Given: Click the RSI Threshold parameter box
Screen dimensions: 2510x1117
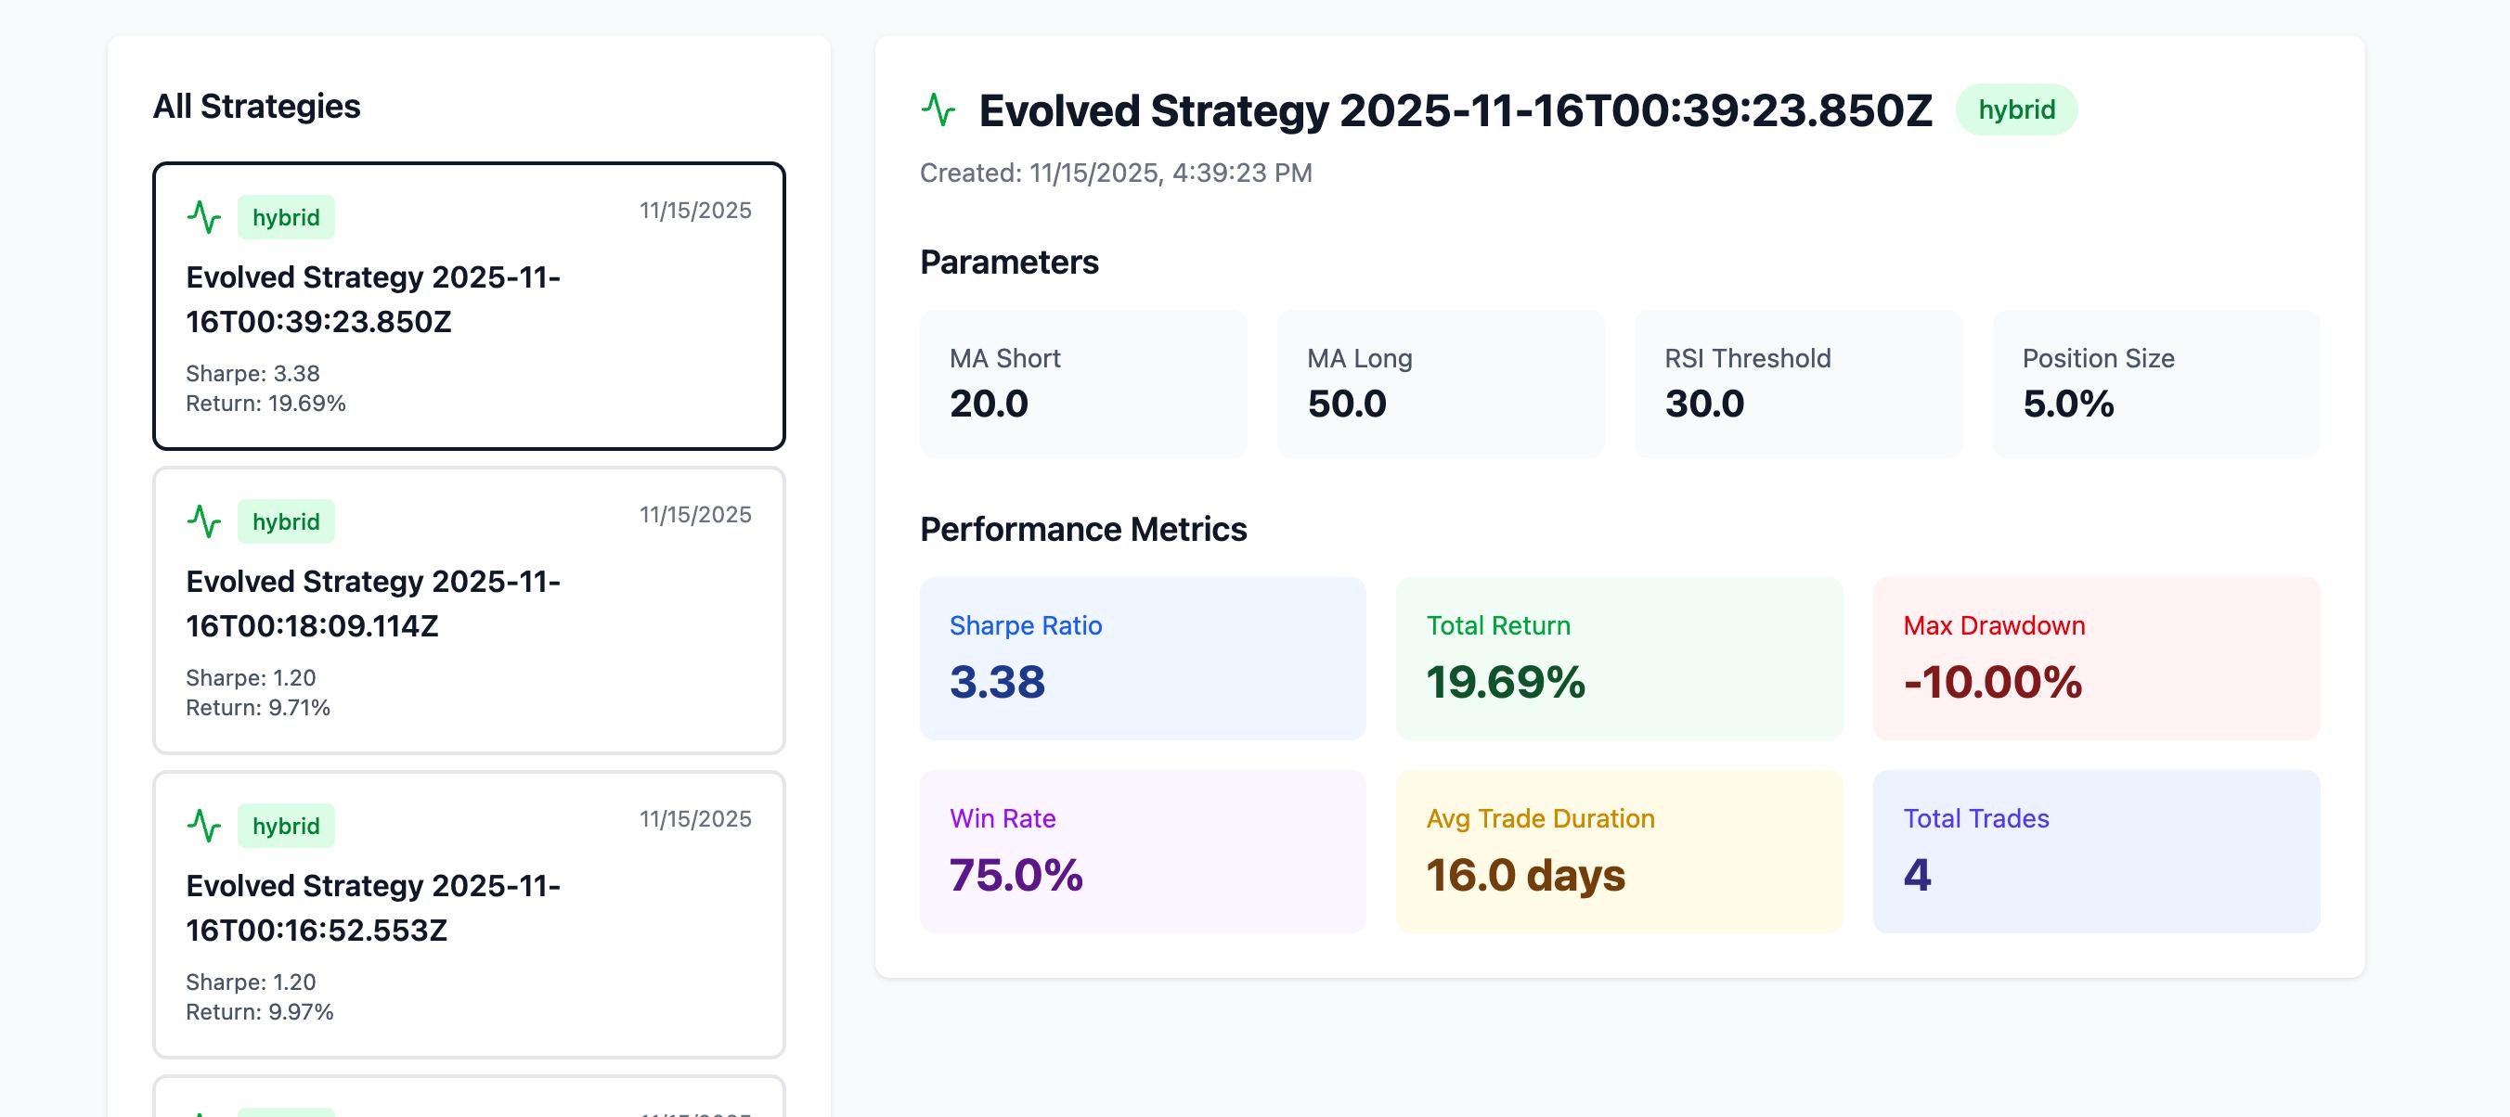Looking at the screenshot, I should (1798, 384).
